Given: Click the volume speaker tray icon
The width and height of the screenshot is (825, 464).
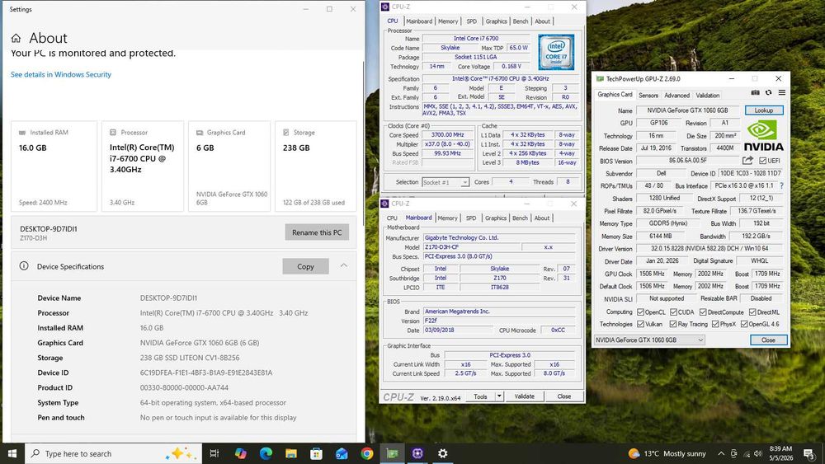Looking at the screenshot, I should tap(757, 453).
